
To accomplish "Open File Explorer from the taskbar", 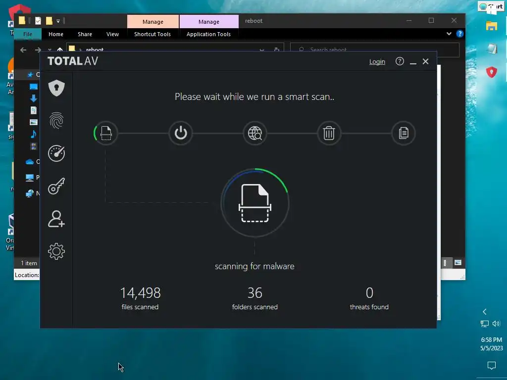I will click(492, 26).
